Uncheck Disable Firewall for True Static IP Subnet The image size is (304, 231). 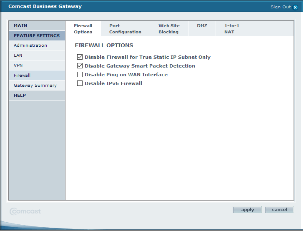click(x=80, y=57)
